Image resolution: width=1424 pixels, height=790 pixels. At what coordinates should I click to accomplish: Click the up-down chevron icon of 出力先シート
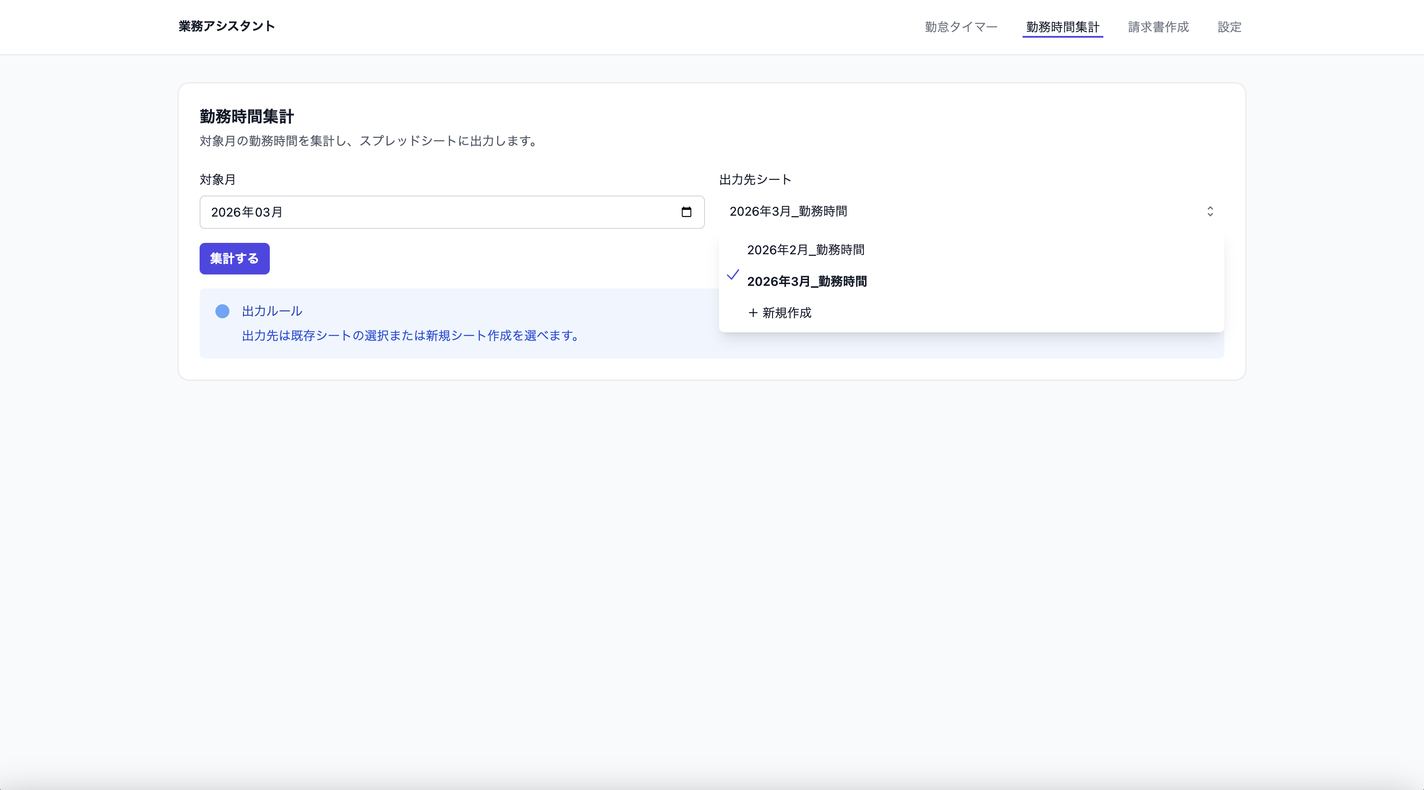tap(1209, 212)
